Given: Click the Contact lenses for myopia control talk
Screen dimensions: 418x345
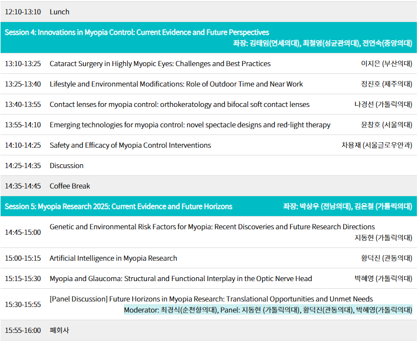Looking at the screenshot, I should 180,105.
